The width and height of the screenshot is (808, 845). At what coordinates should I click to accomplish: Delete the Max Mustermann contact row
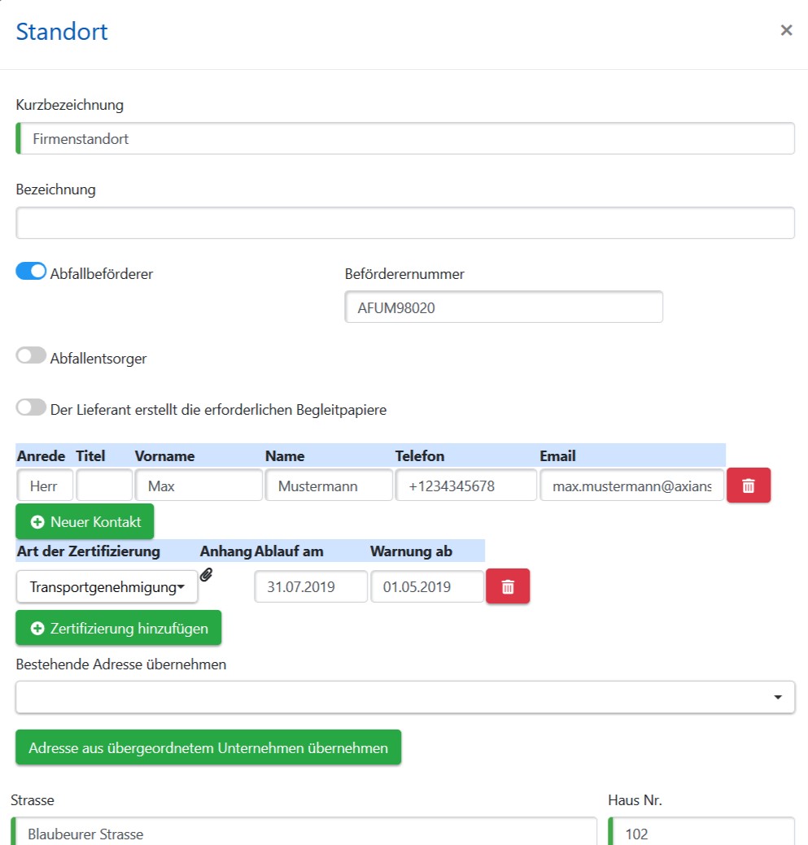click(x=748, y=485)
